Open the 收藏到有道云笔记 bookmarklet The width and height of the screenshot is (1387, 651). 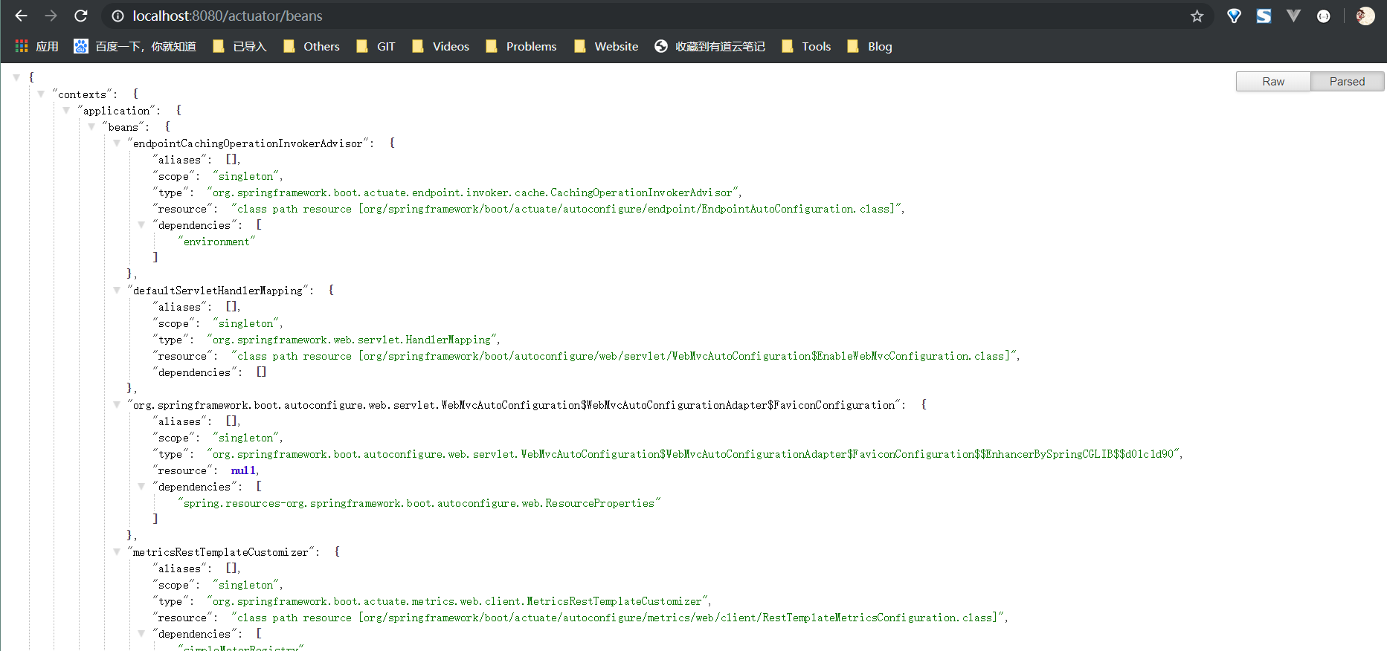click(709, 46)
